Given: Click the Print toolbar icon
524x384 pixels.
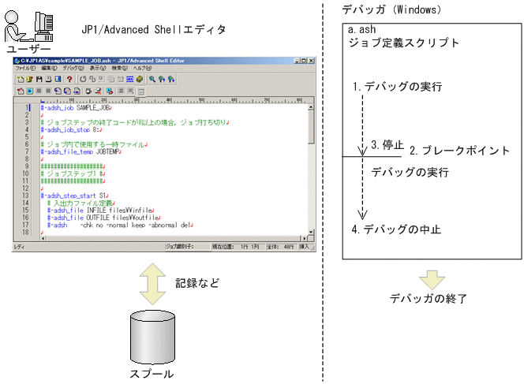Looking at the screenshot, I should coord(48,79).
